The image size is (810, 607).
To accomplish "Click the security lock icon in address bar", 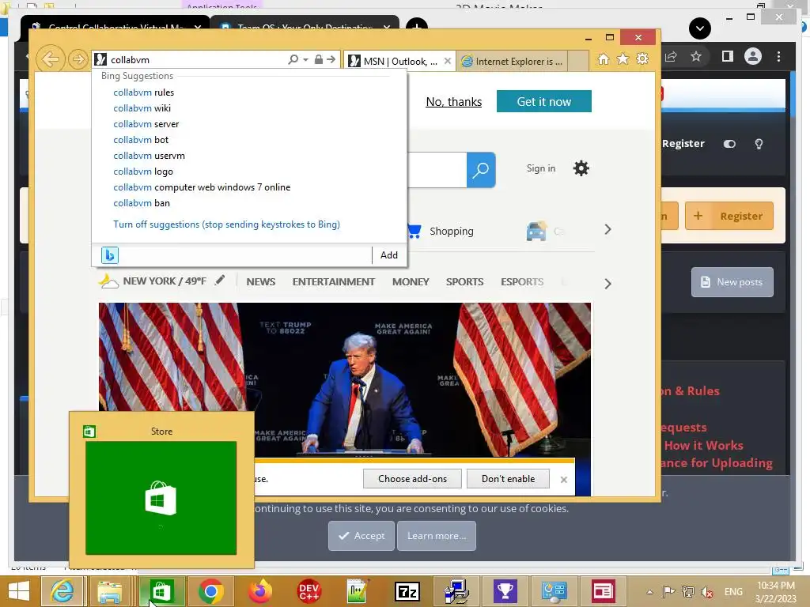I will pyautogui.click(x=319, y=60).
